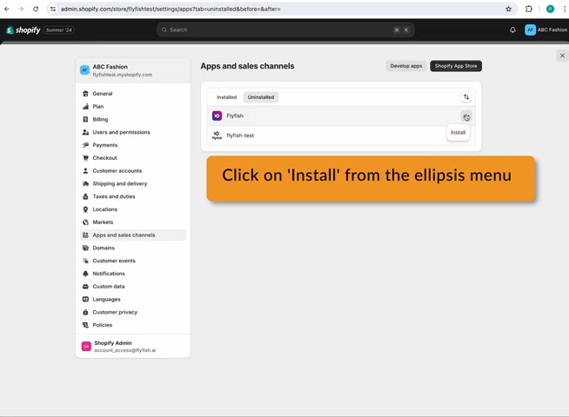569x417 pixels.
Task: Open the ABC Fashion account menu
Action: [546, 30]
